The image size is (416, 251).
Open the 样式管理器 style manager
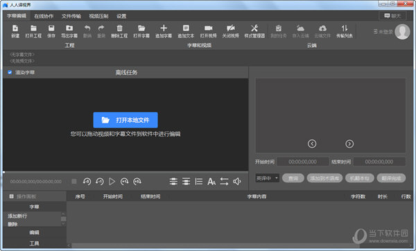(254, 31)
